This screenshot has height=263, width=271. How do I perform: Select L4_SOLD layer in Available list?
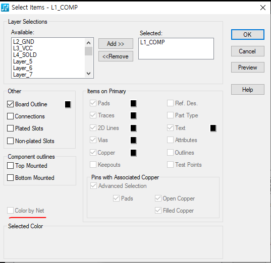(25, 55)
